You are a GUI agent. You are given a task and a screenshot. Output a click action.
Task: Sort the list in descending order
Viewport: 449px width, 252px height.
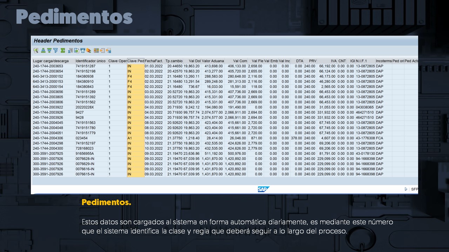(49, 50)
